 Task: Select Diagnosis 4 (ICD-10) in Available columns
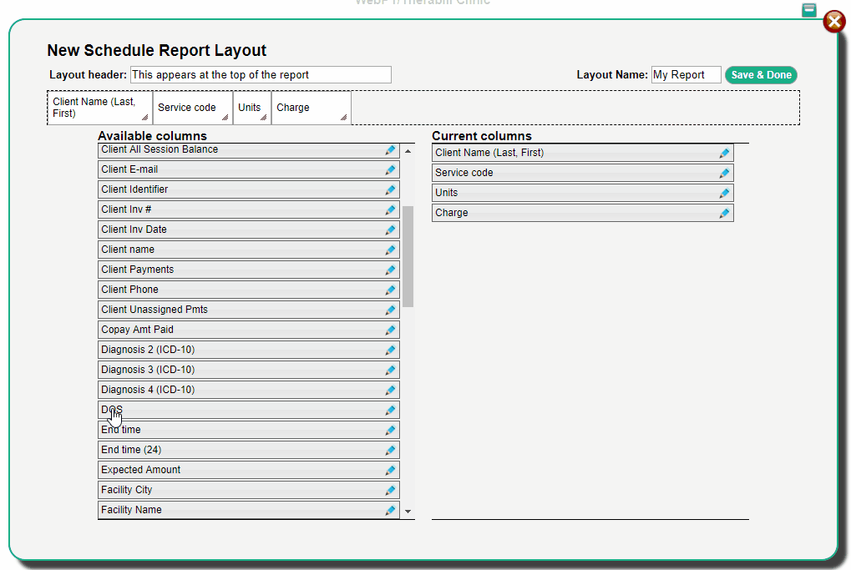click(249, 390)
